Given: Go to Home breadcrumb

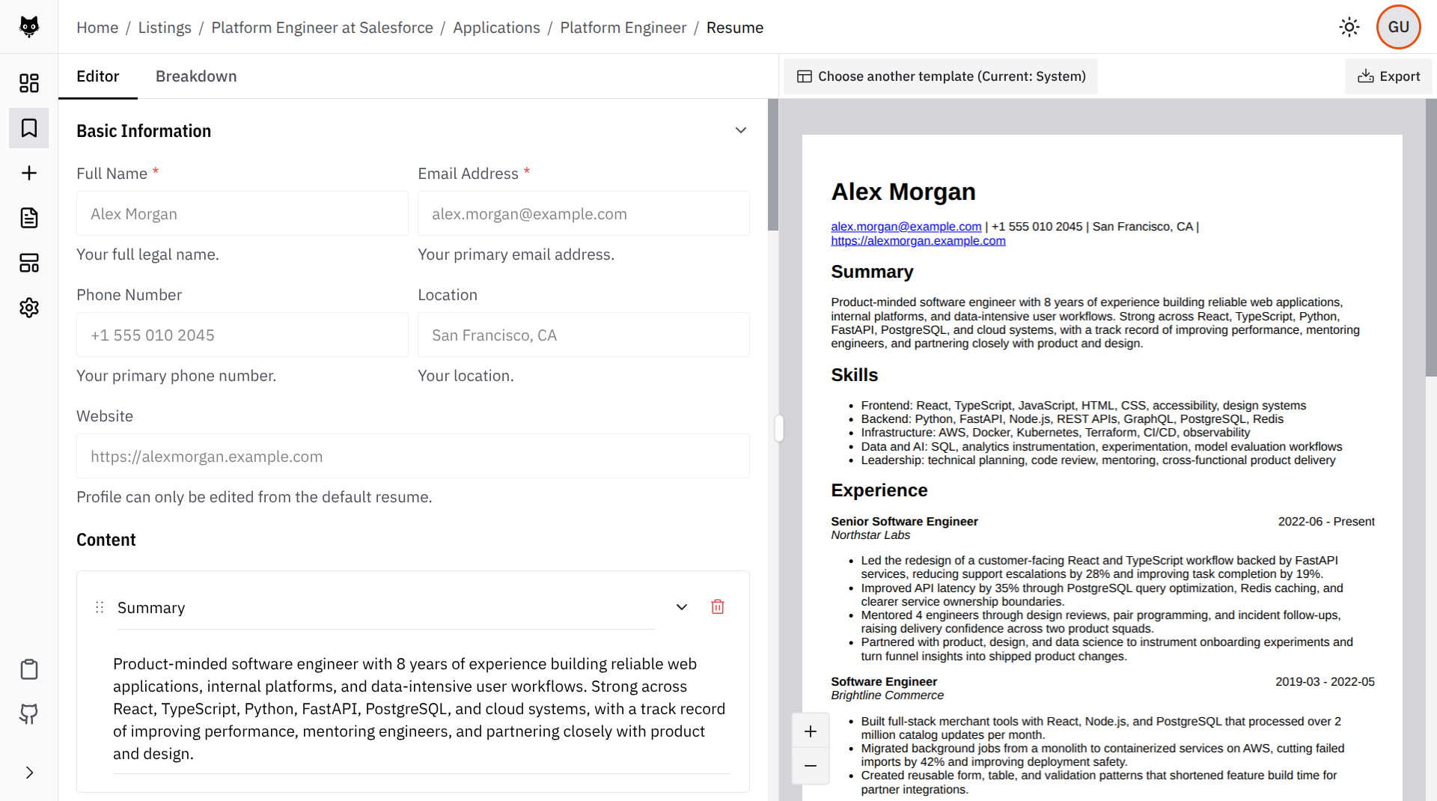Looking at the screenshot, I should (x=97, y=28).
